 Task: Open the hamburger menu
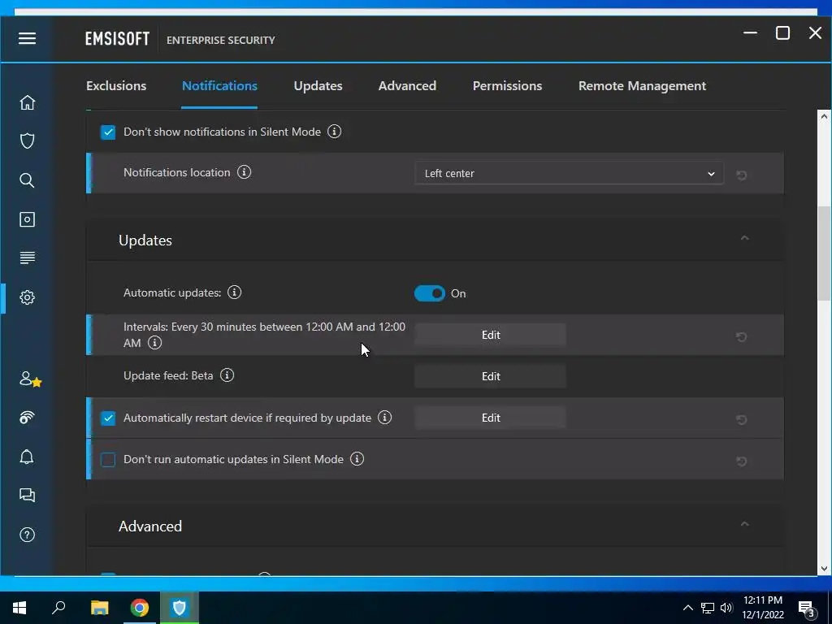point(27,38)
